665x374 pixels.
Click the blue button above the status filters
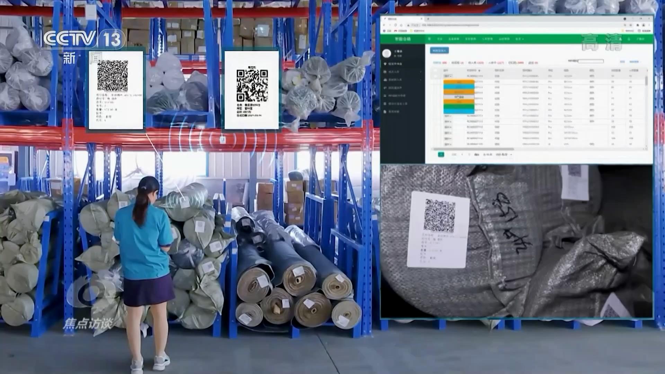pyautogui.click(x=440, y=50)
